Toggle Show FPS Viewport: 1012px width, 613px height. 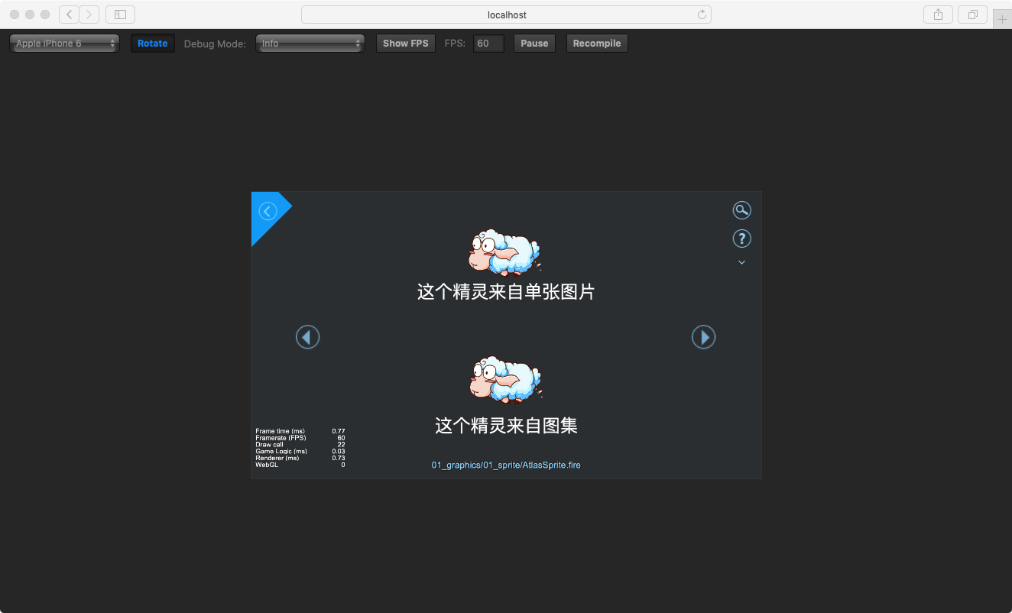[x=406, y=44]
